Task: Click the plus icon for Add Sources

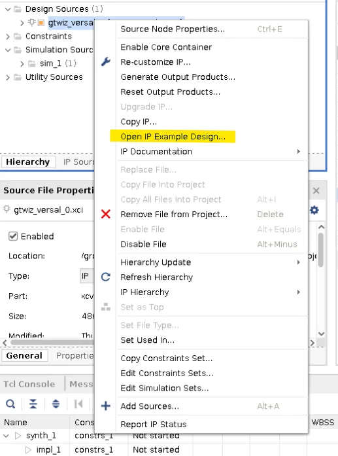Action: click(x=105, y=406)
